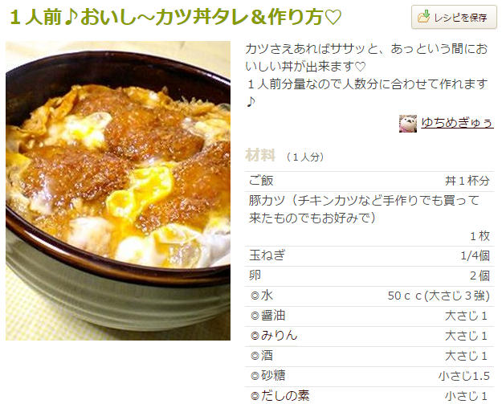Click the ◎水 ingredient row
Screen dimensions: 502x404
pyautogui.click(x=369, y=296)
